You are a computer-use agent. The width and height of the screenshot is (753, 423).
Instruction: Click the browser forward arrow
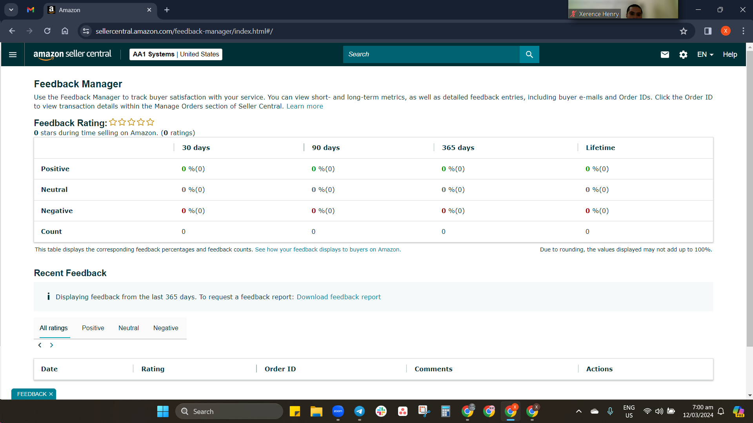29,31
